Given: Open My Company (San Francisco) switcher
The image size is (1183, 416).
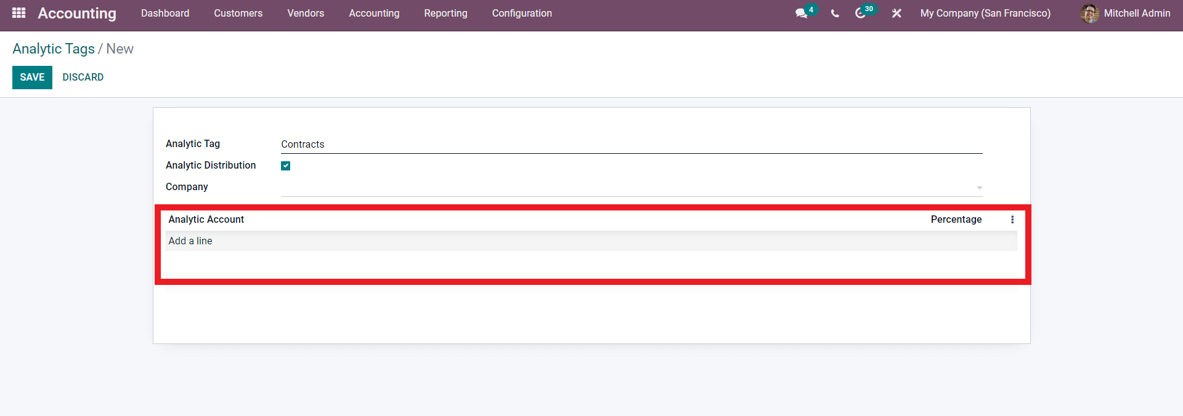Looking at the screenshot, I should (x=985, y=13).
